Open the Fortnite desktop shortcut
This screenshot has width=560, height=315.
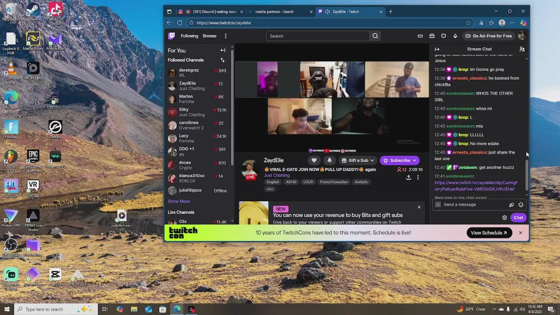tap(11, 129)
